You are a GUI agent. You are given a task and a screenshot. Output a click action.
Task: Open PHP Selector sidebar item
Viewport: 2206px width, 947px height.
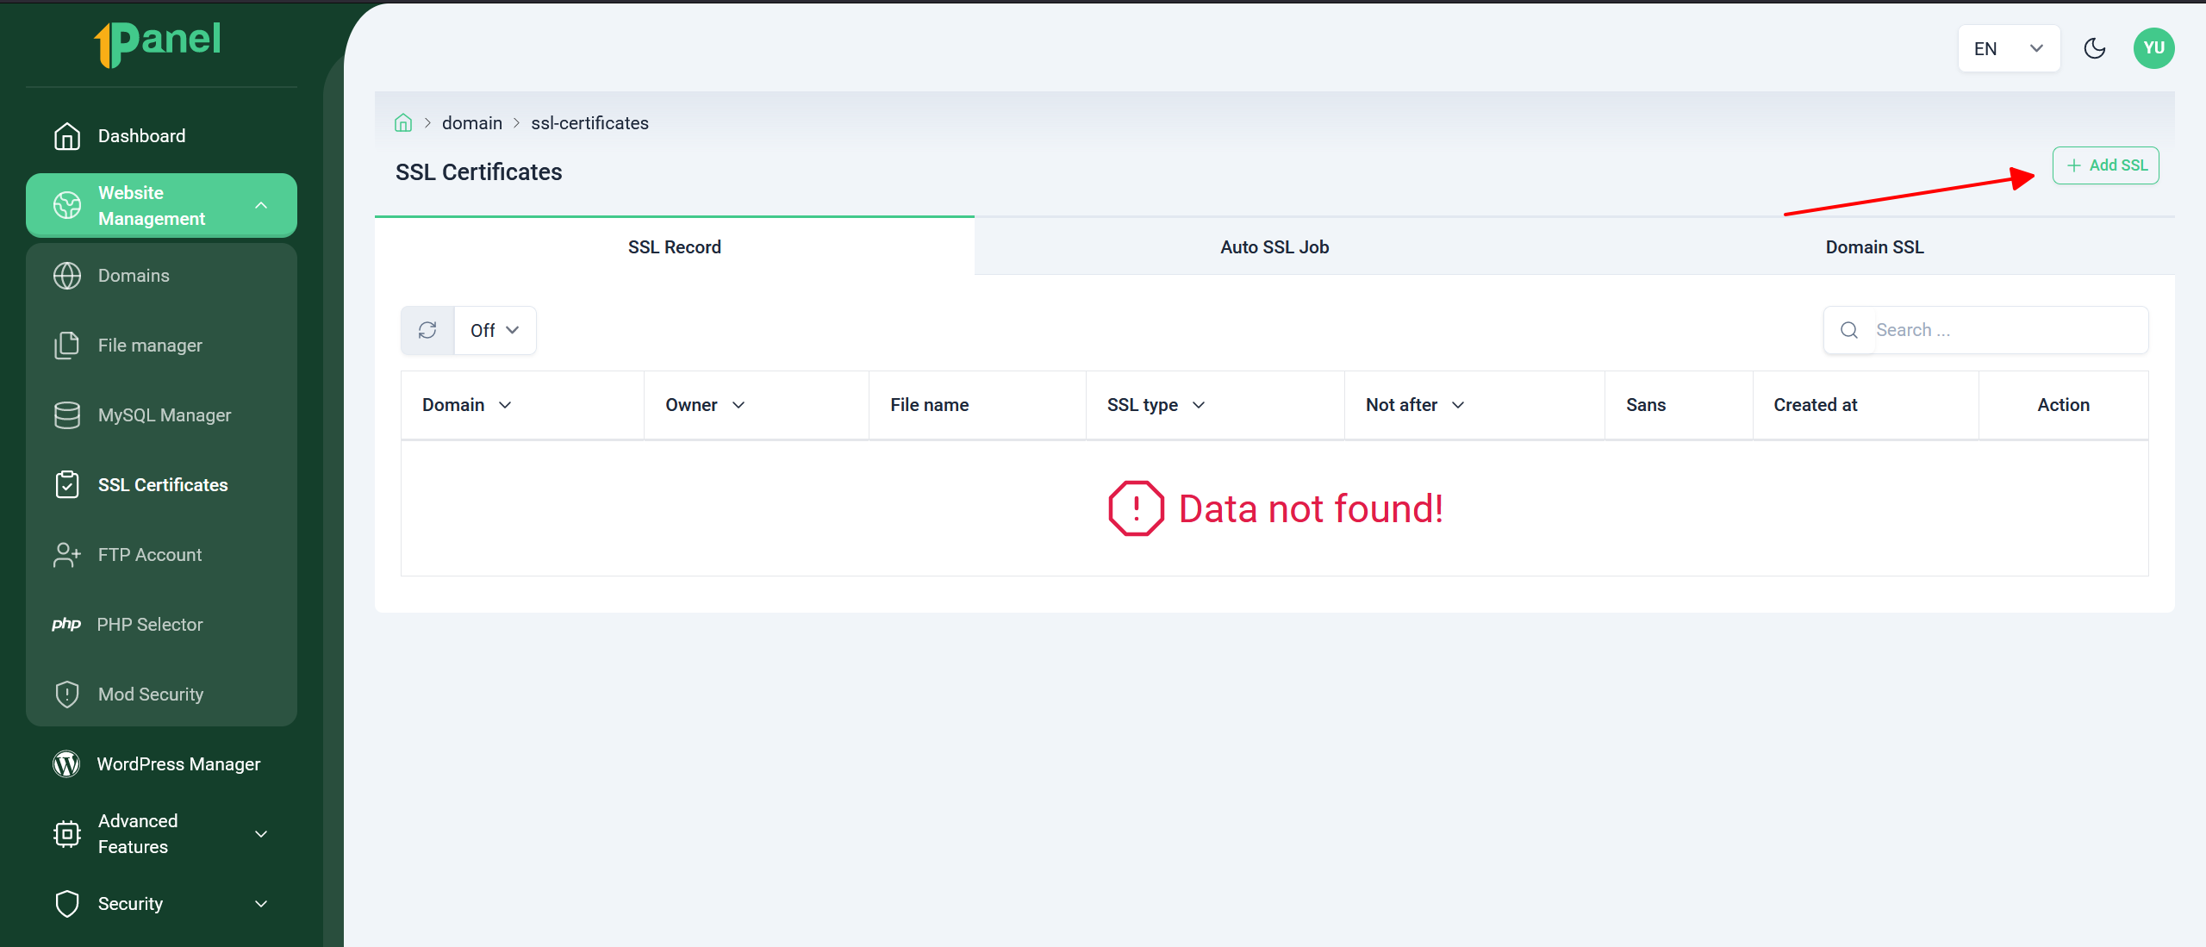(x=149, y=625)
